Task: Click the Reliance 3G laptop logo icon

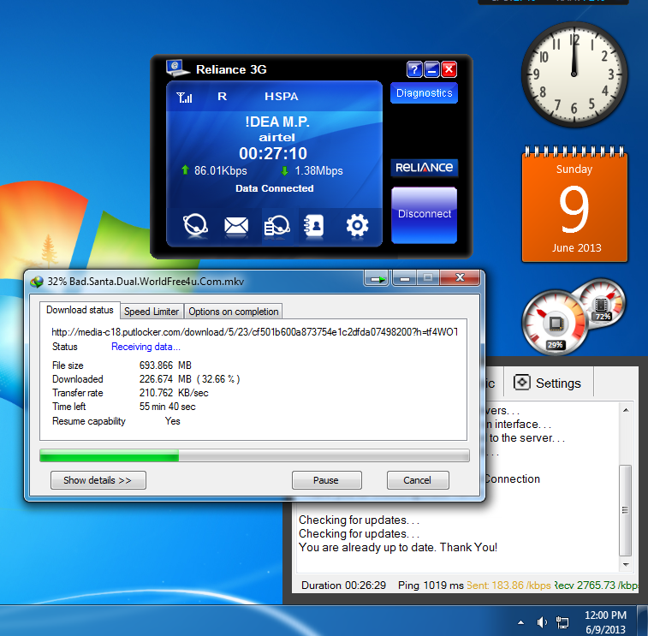Action: 177,68
